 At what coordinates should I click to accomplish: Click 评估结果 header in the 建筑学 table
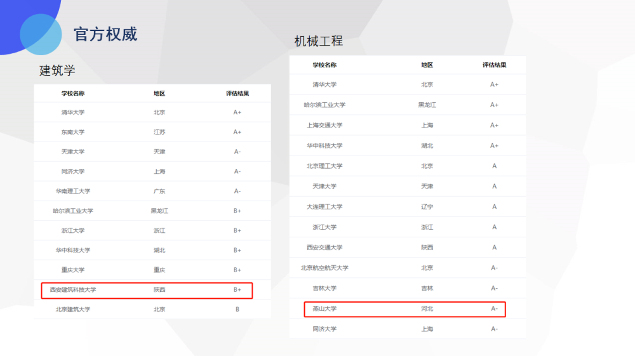(237, 93)
